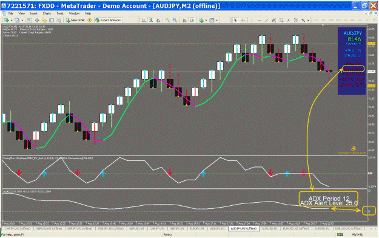The image size is (379, 238).
Task: Switch to the D1 timeframe
Action: [x=360, y=20]
